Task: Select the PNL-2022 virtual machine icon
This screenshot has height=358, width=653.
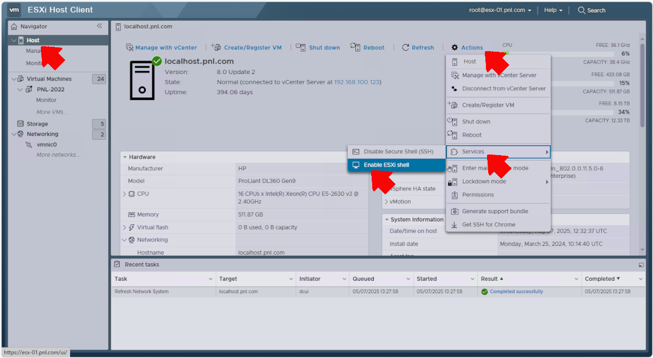Action: [29, 89]
